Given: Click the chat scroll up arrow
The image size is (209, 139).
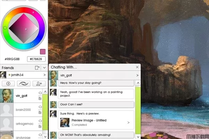Looking at the screenshot, I should pos(138,83).
